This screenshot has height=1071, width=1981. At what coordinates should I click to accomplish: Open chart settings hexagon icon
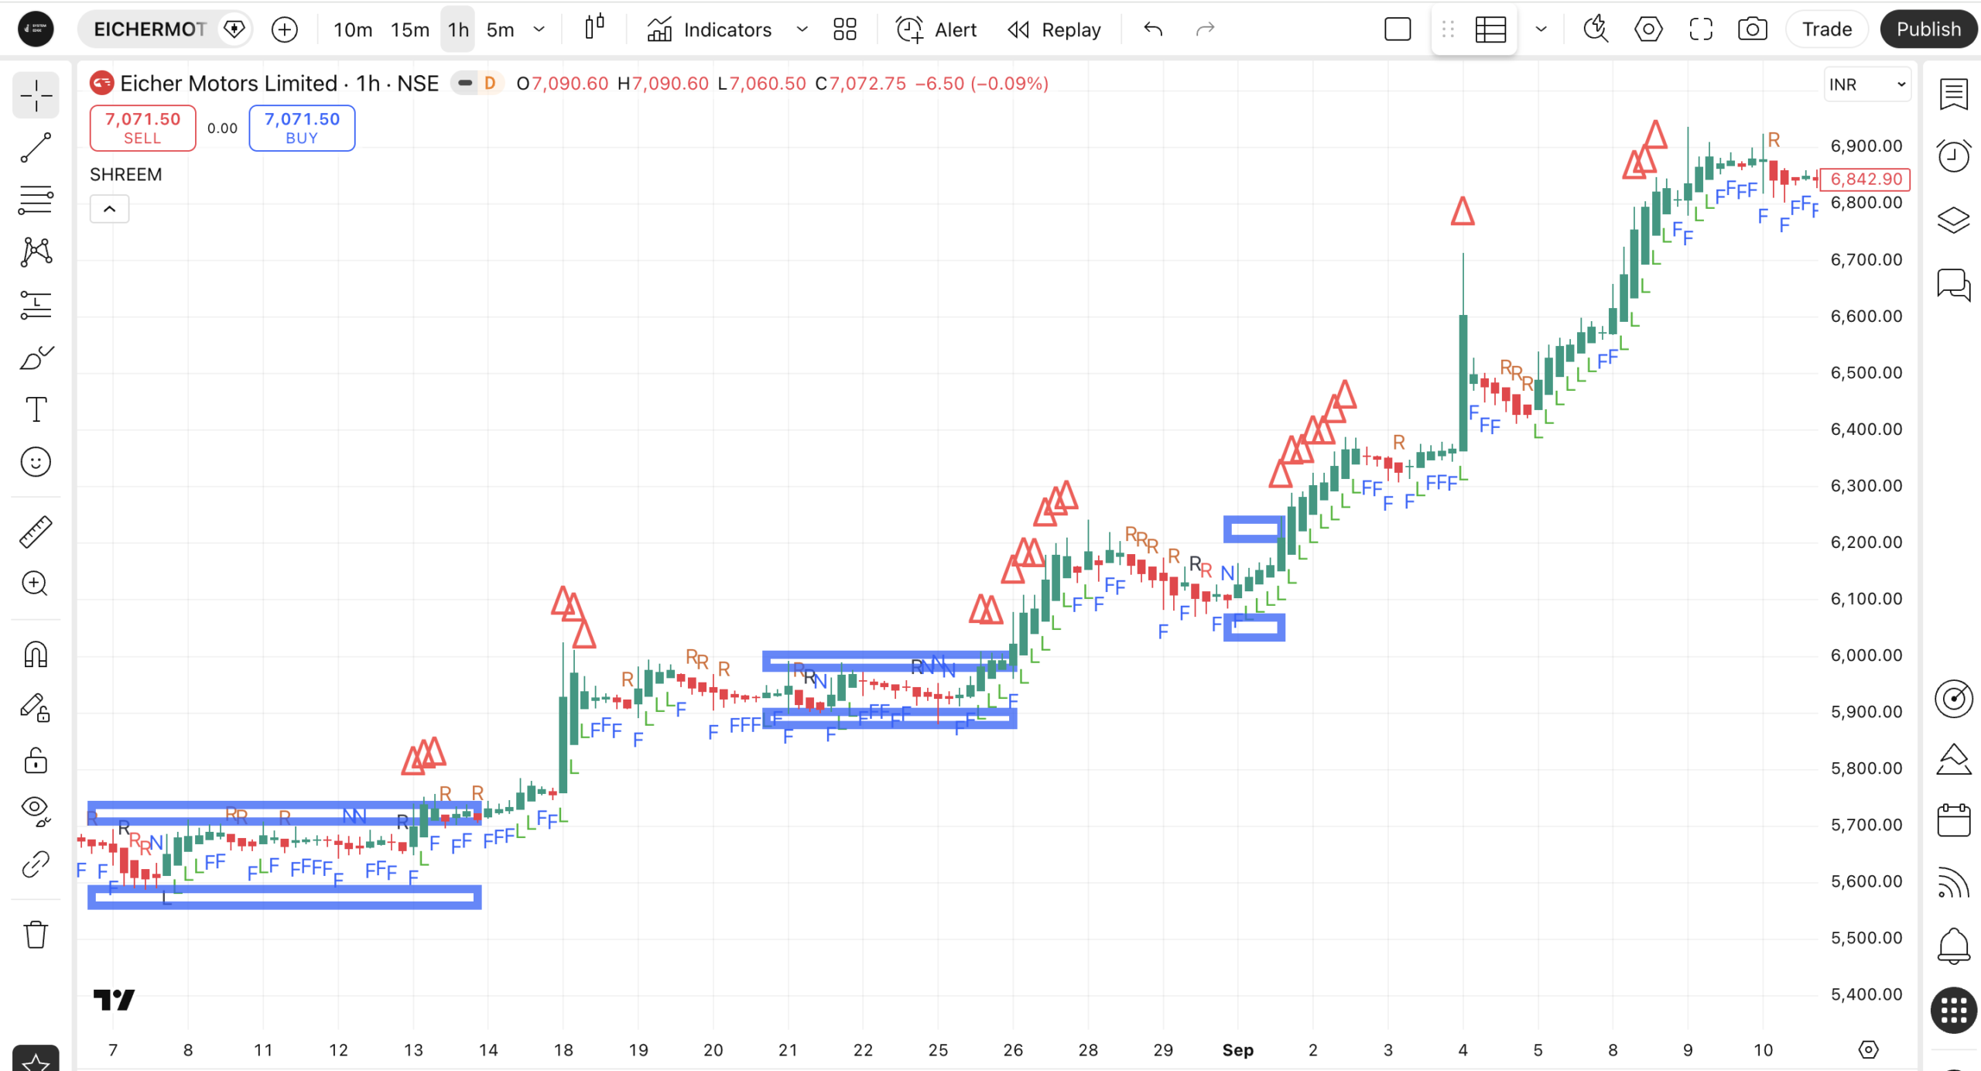1648,29
